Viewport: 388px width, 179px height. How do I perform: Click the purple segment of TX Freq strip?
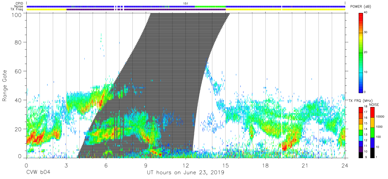[146, 9]
